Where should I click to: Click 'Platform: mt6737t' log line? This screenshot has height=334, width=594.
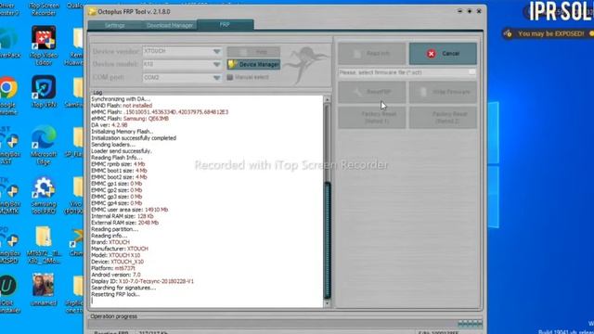click(x=113, y=268)
